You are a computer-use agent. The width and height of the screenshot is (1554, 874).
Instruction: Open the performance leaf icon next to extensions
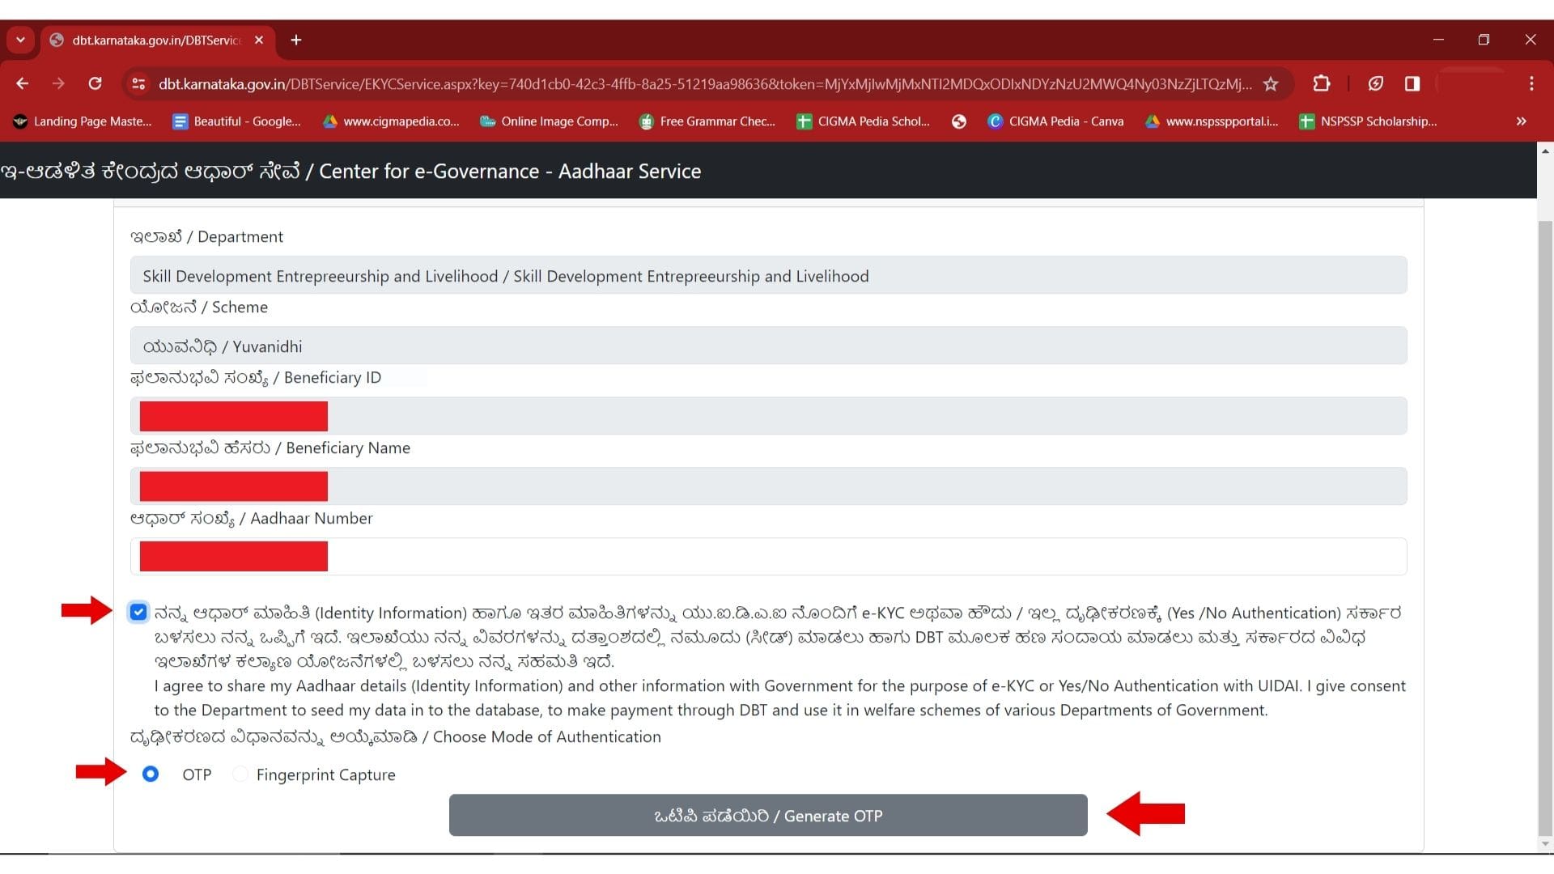[x=1376, y=83]
